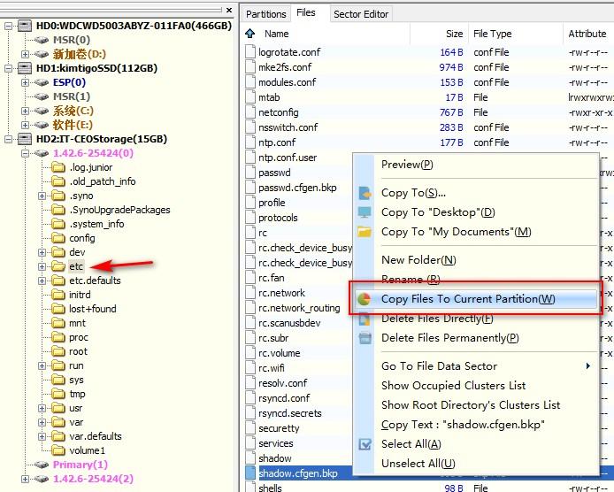Viewport: 614px width, 492px height.
Task: Click the folder icon for Copy To "My Documents"
Action: 365,232
